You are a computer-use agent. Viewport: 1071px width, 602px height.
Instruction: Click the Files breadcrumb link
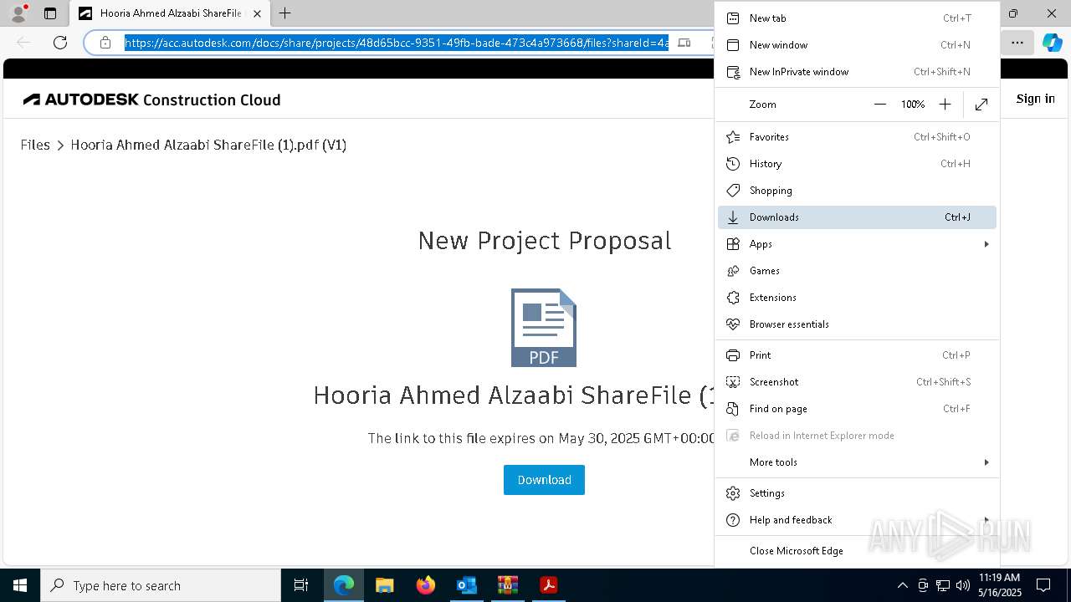coord(35,145)
